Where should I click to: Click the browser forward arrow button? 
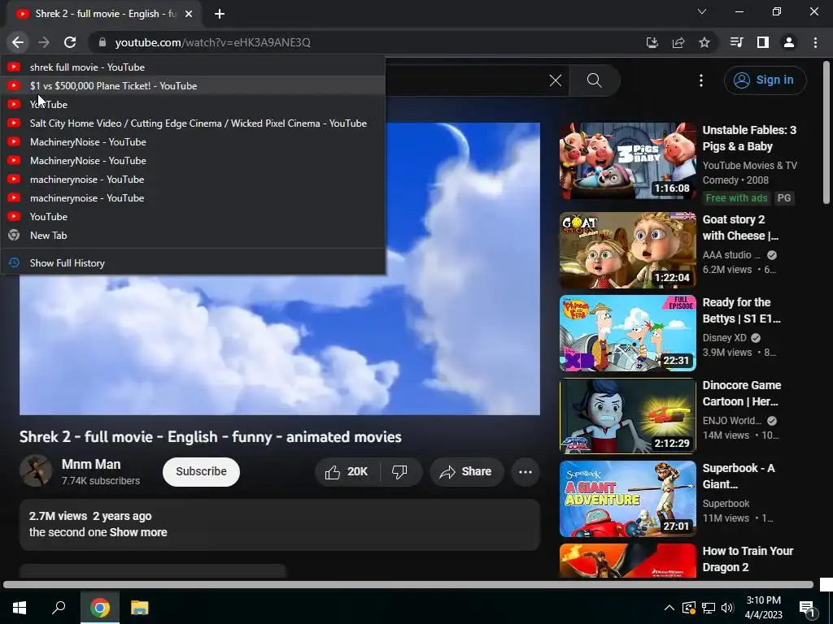tap(44, 42)
